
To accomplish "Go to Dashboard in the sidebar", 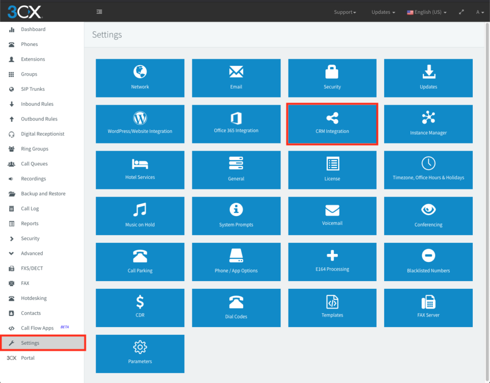I will pyautogui.click(x=42, y=29).
